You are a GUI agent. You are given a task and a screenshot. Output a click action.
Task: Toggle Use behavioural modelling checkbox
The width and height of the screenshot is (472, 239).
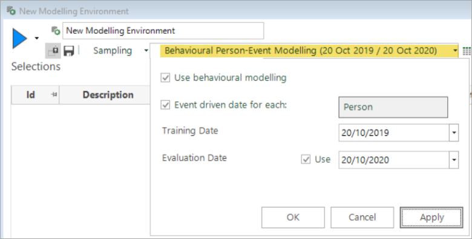tap(165, 78)
